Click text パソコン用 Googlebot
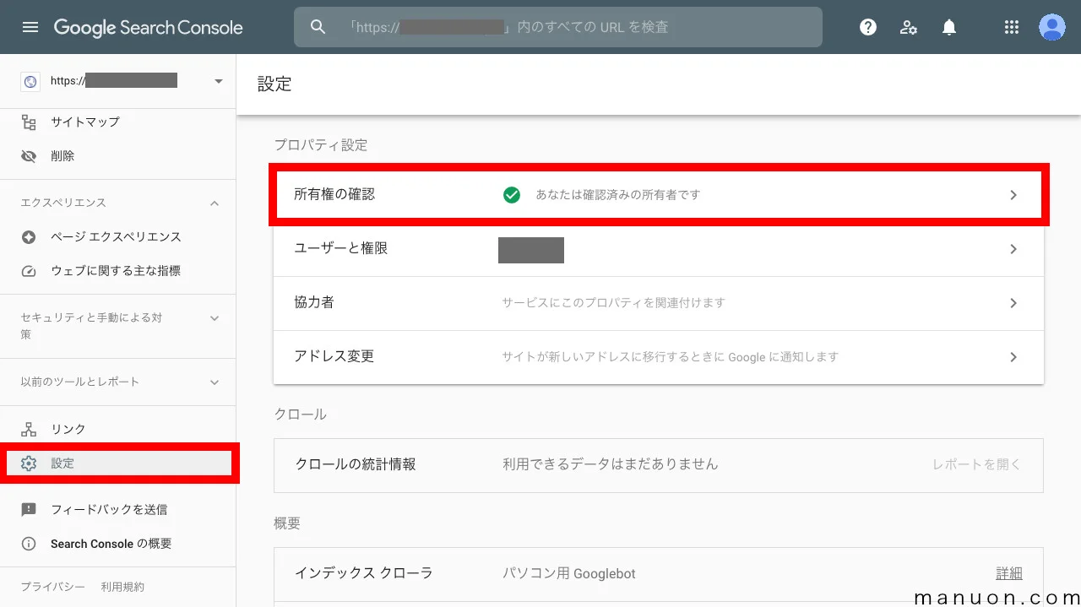The height and width of the screenshot is (607, 1081). click(569, 573)
